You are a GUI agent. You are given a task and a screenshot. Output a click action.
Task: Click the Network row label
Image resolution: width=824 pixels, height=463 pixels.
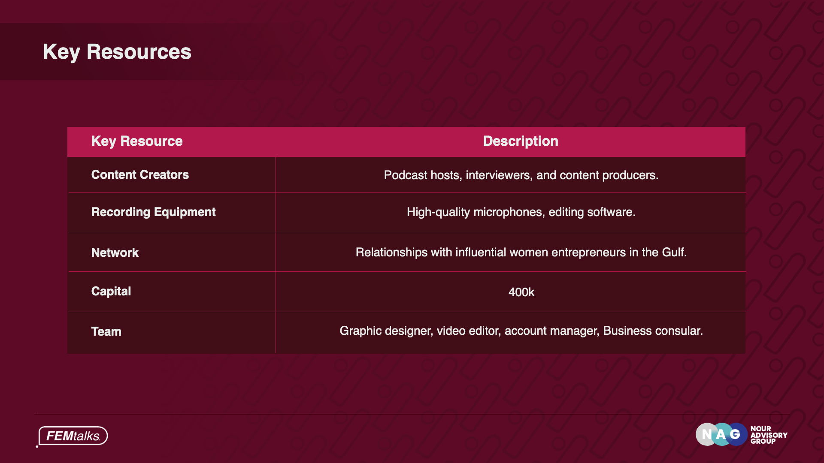115,253
